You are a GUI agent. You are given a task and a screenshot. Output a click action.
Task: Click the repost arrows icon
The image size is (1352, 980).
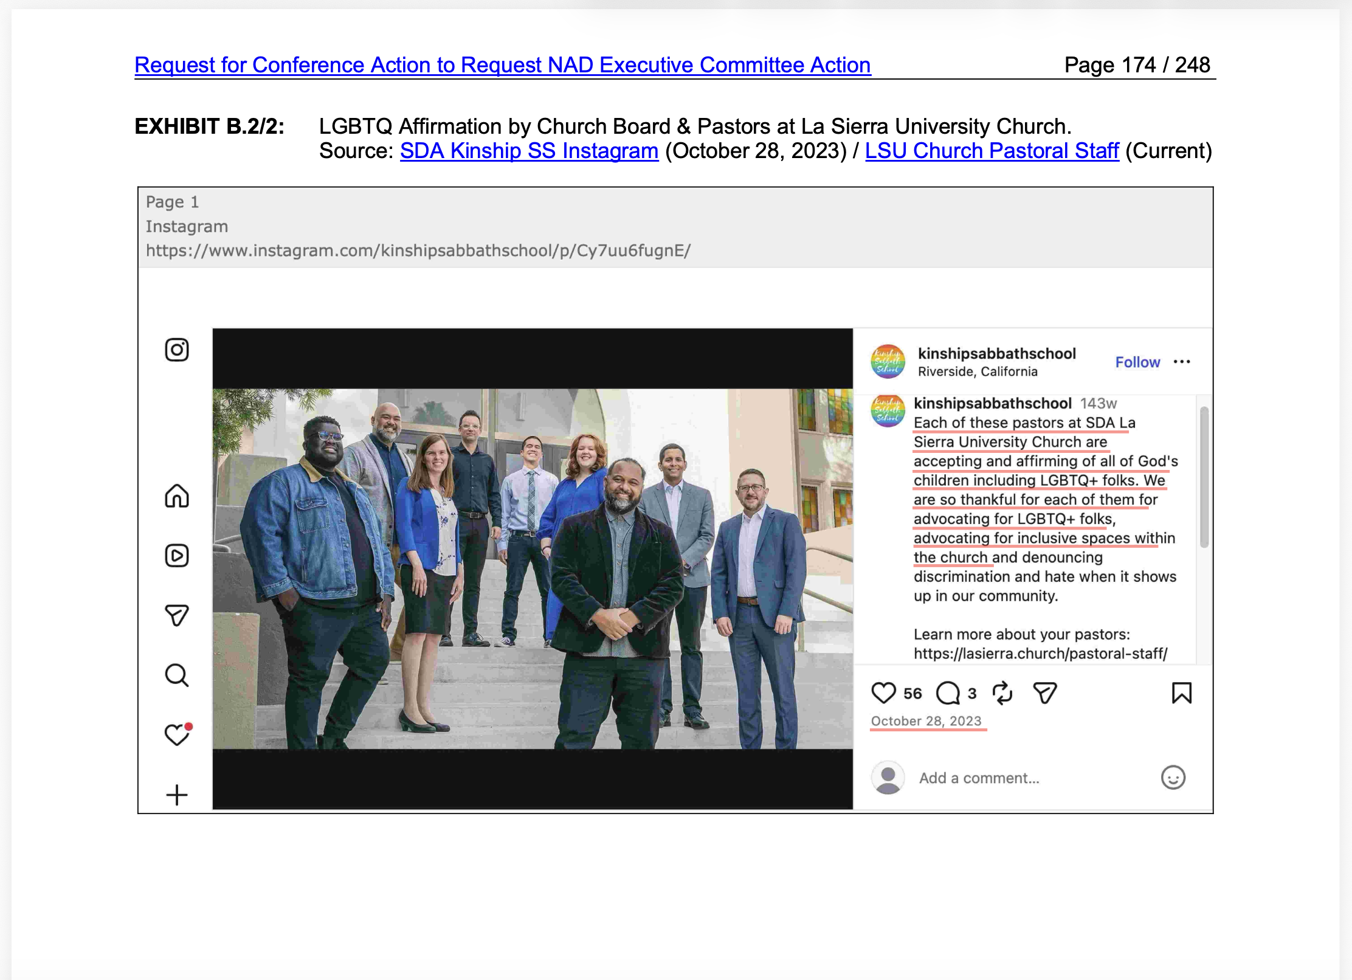pyautogui.click(x=1002, y=692)
